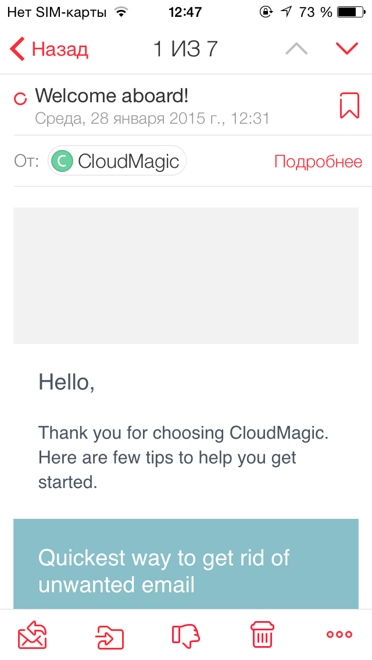Viewport: 372px width, 660px height.
Task: Tap the green CloudMagic avatar icon
Action: (62, 161)
